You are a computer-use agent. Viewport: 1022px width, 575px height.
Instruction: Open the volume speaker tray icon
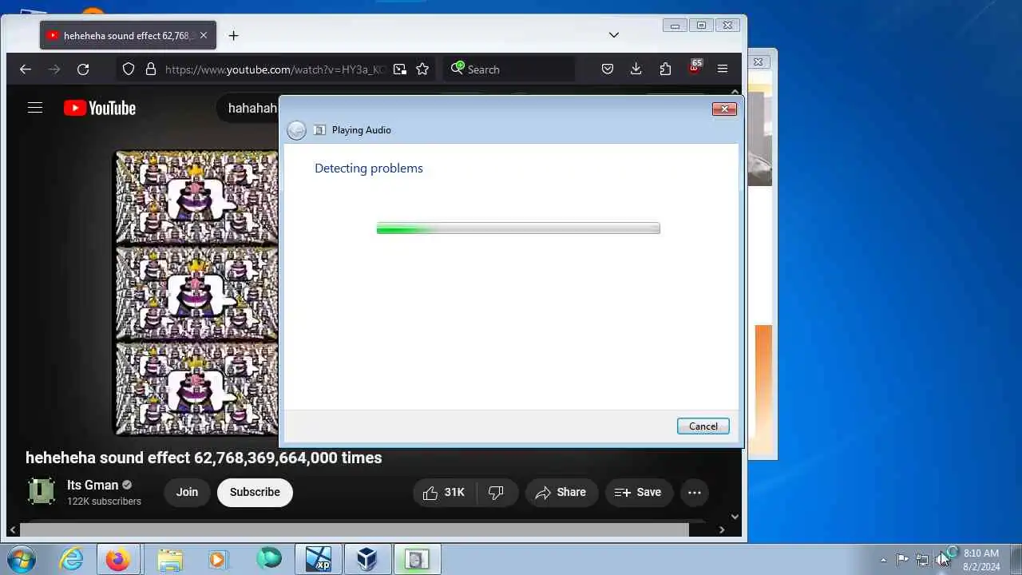943,559
